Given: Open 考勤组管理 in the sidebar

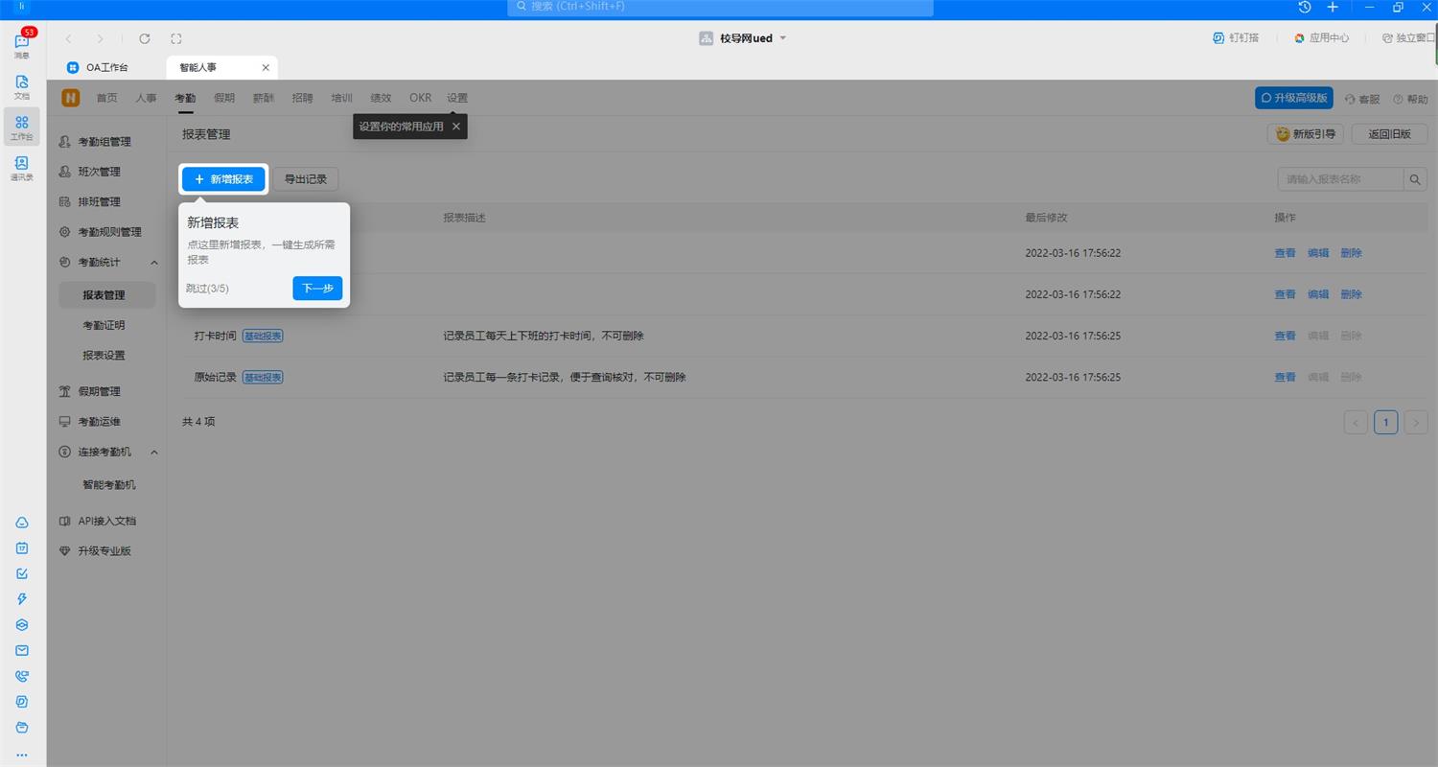Looking at the screenshot, I should coord(104,142).
